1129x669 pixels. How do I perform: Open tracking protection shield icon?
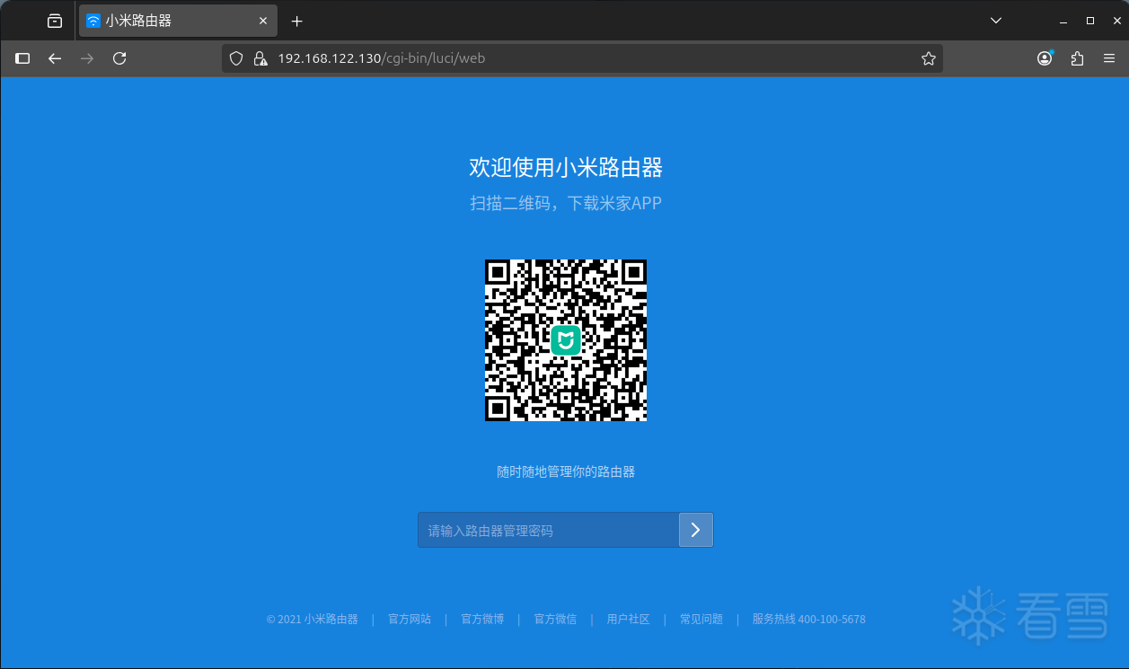click(x=236, y=58)
